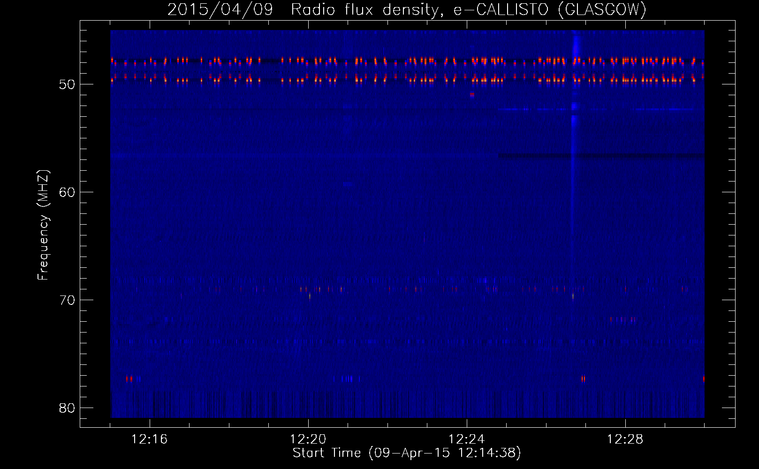Click the 70 MHz frequency tick label
This screenshot has height=469, width=759.
point(68,300)
